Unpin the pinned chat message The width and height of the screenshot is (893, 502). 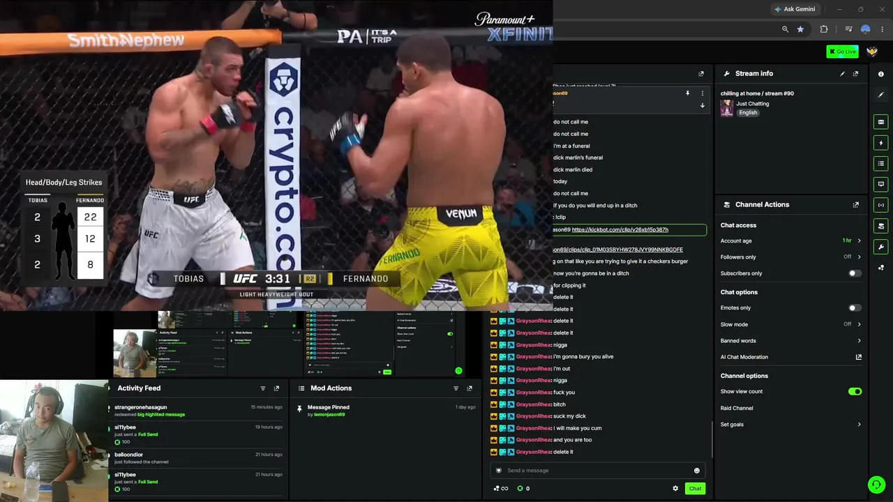[x=687, y=93]
